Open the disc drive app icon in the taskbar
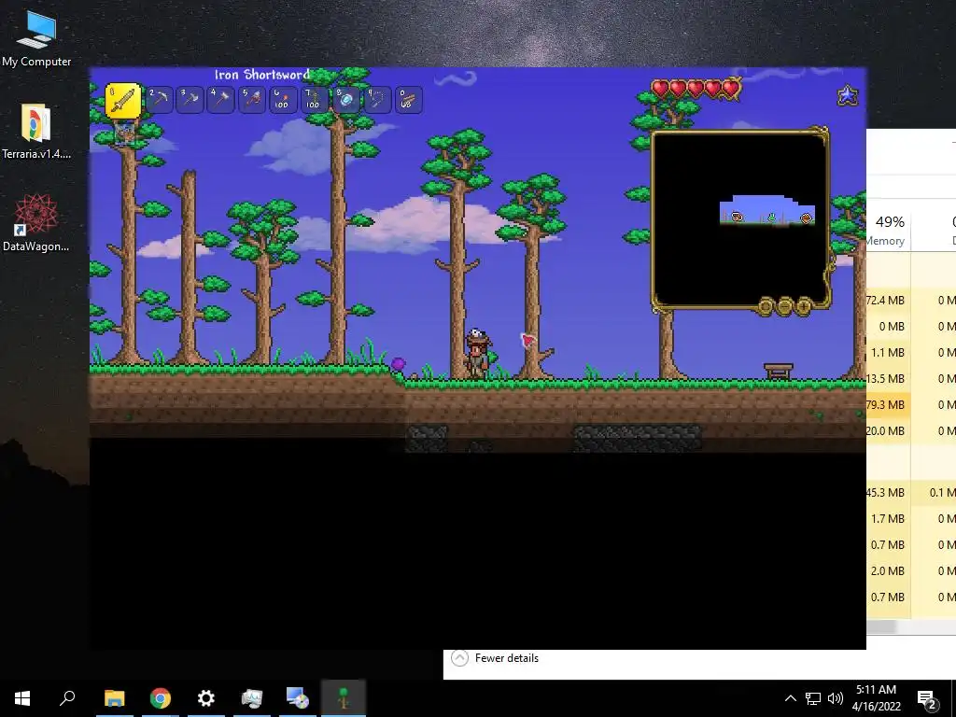956x717 pixels. point(298,698)
